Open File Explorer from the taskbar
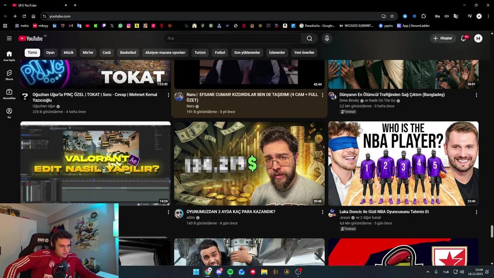The height and width of the screenshot is (278, 494). 264,272
